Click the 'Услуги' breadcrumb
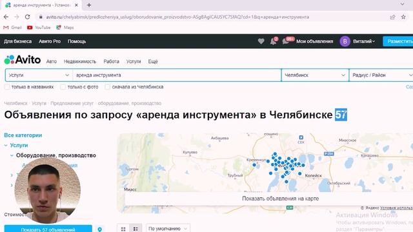The image size is (413, 232). 39,103
